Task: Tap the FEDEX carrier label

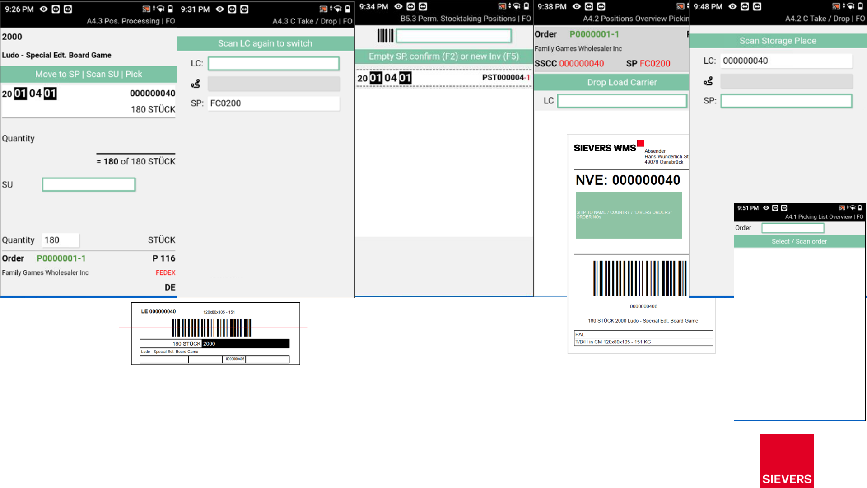Action: click(165, 273)
